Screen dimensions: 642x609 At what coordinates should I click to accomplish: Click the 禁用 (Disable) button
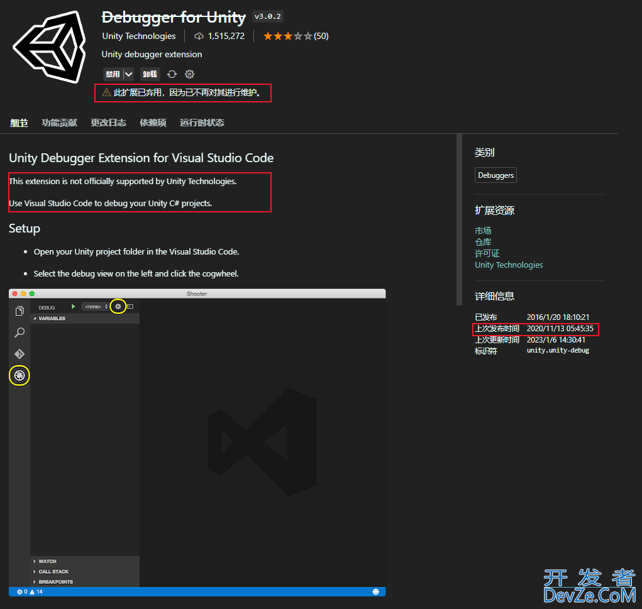[x=113, y=74]
